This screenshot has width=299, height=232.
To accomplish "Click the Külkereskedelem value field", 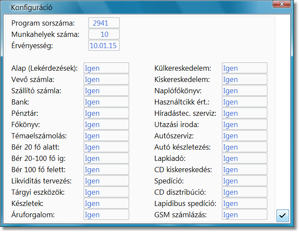I will 244,68.
